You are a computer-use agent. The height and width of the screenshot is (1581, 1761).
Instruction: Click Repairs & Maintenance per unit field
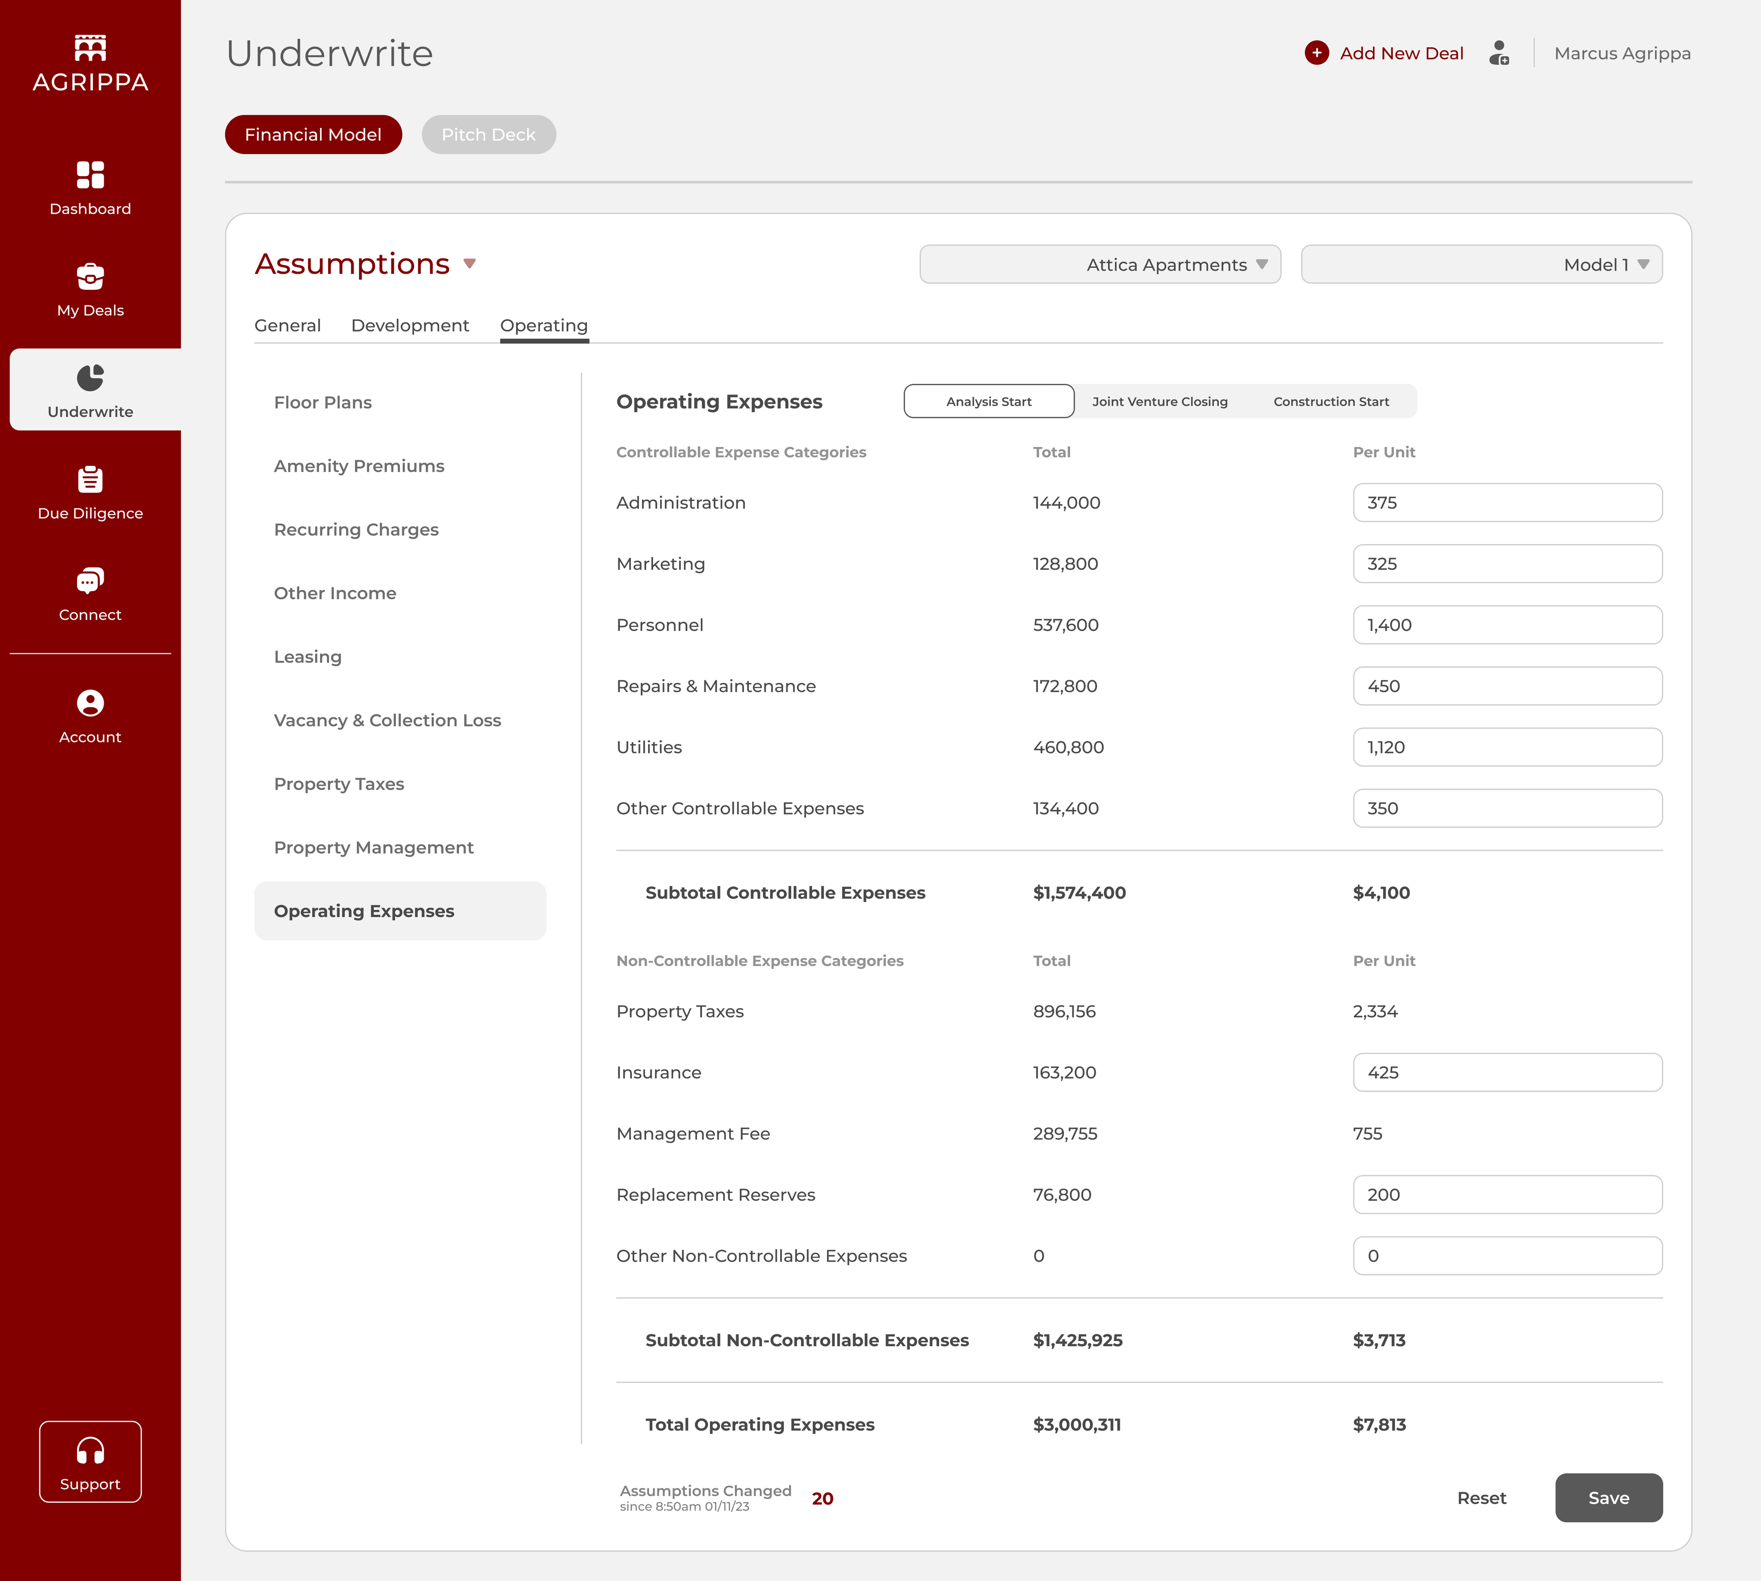click(1507, 685)
